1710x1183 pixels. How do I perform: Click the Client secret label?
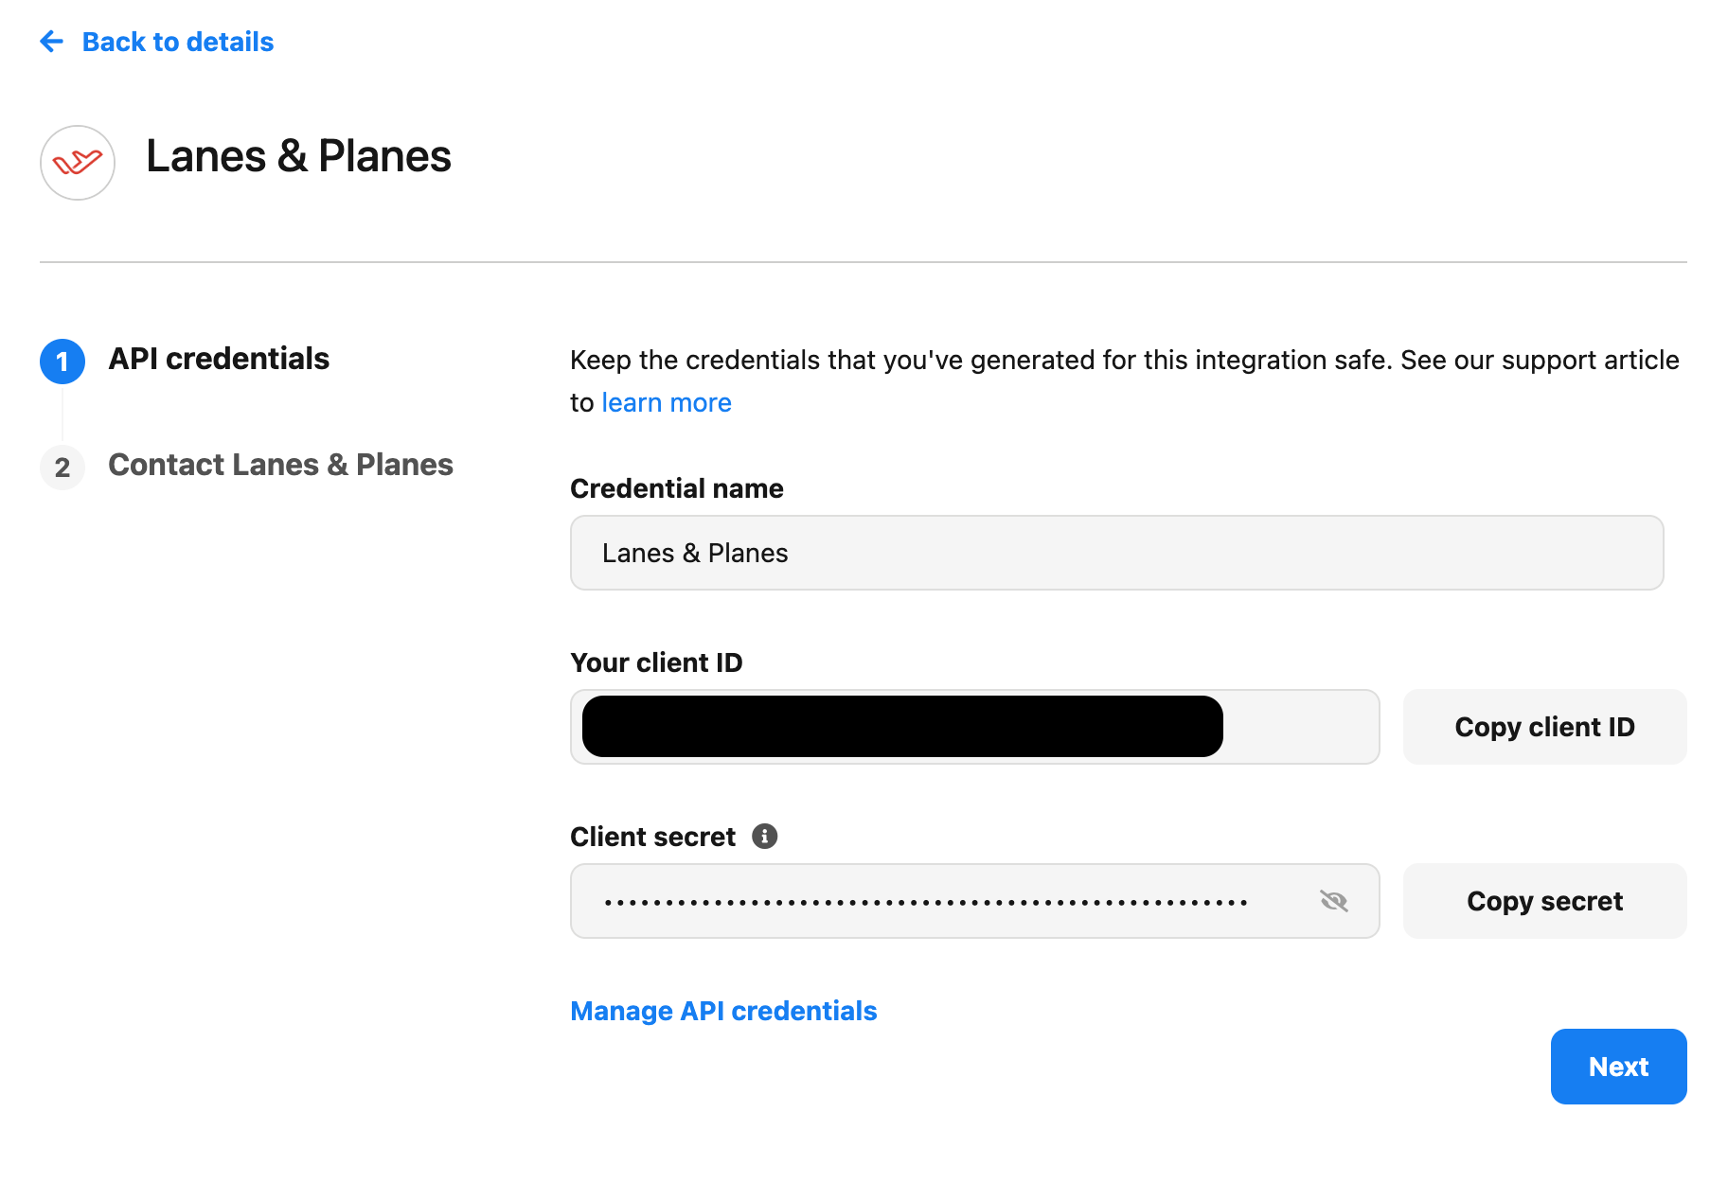(652, 837)
